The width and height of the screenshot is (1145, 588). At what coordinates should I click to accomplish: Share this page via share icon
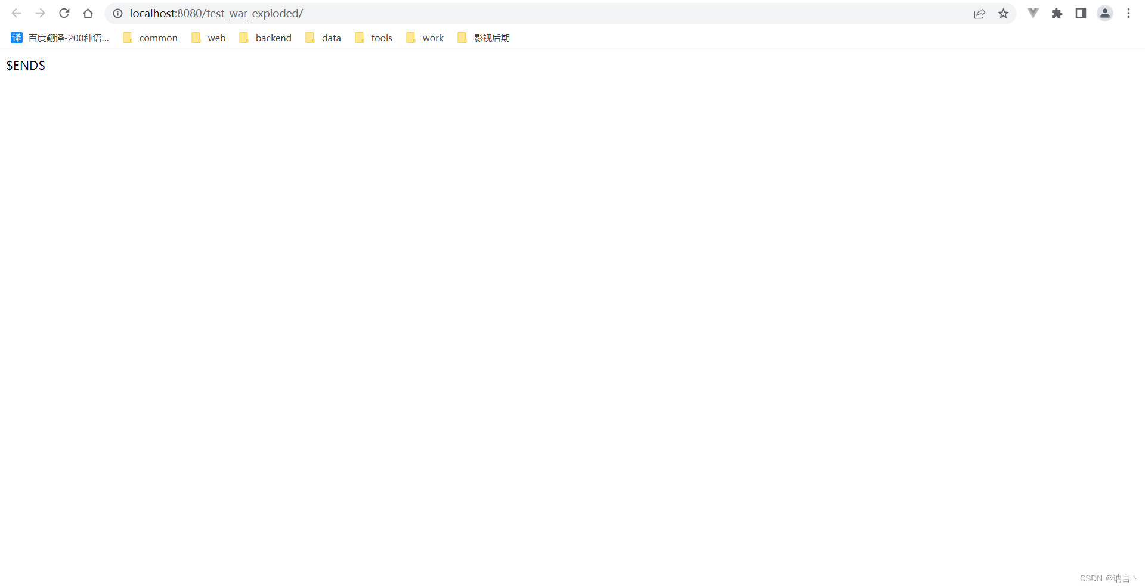coord(979,13)
